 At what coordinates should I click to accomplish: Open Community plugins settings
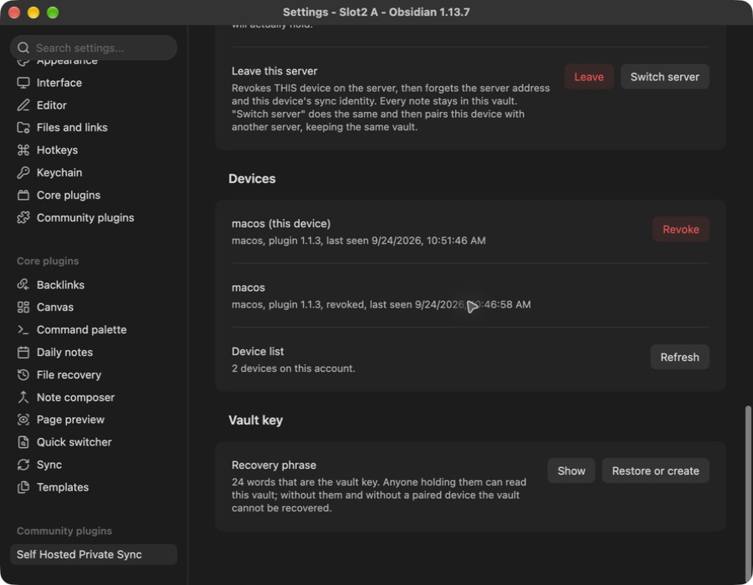tap(94, 217)
